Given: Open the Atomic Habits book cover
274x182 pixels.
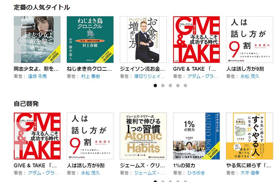Looking at the screenshot, I should click(143, 136).
